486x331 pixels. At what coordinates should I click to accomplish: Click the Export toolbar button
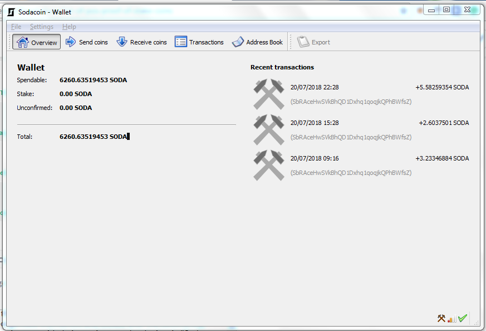(x=313, y=42)
